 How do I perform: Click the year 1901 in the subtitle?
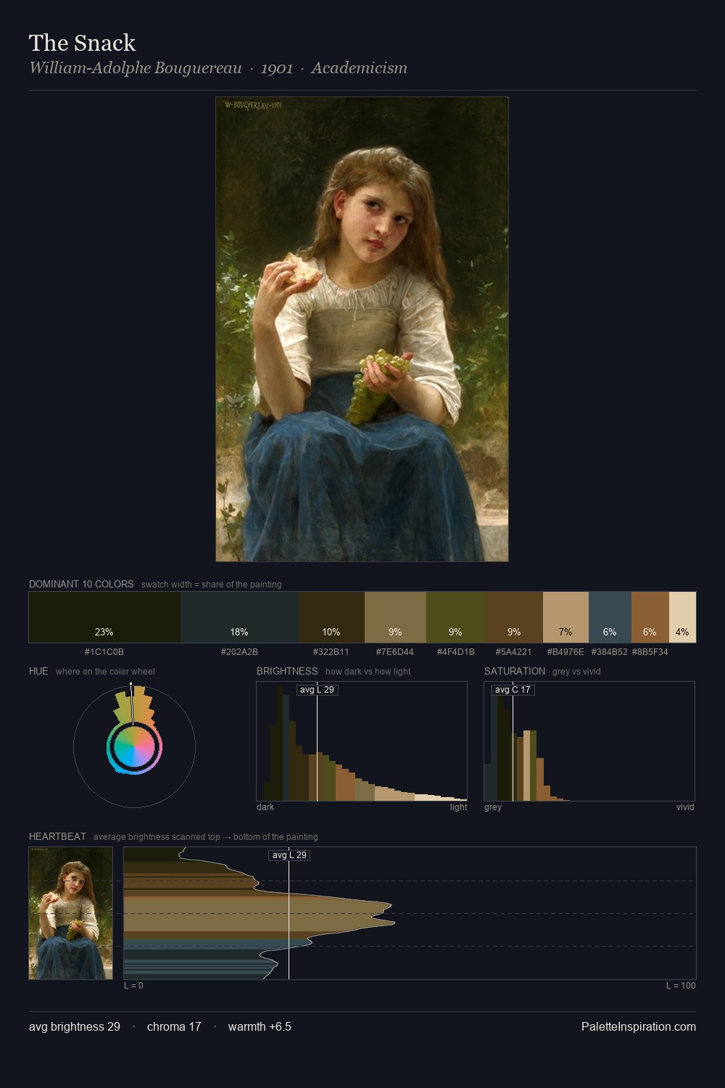coord(277,68)
